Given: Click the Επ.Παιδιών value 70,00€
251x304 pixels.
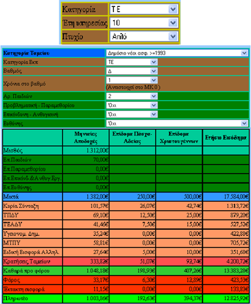Looking at the screenshot, I should click(x=101, y=160).
